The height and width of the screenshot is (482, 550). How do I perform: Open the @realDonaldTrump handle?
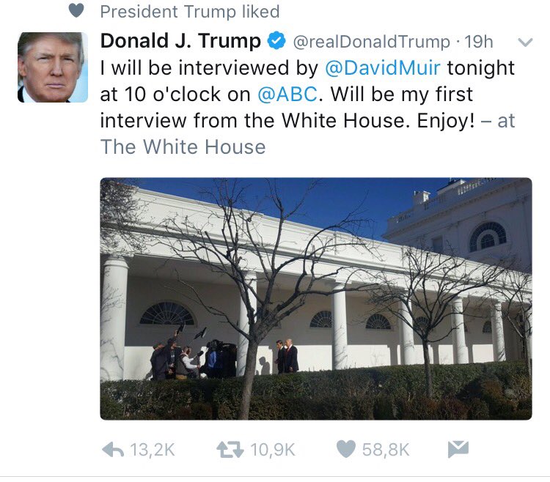click(x=371, y=42)
